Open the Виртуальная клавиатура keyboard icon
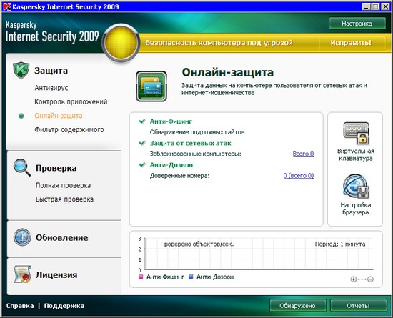393x318 pixels. (x=356, y=133)
